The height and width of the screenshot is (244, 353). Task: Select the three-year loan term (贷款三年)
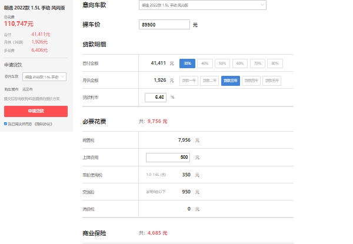(x=231, y=80)
